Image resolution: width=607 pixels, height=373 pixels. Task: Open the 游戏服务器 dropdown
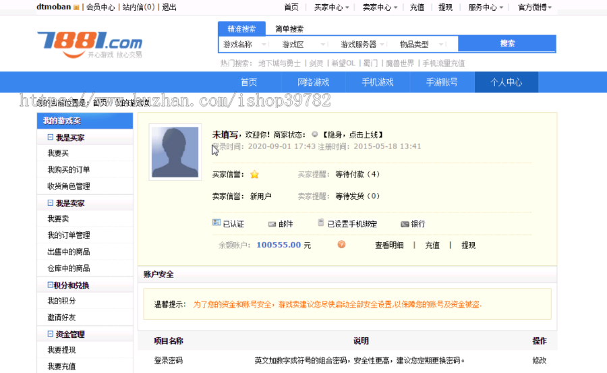pos(363,45)
